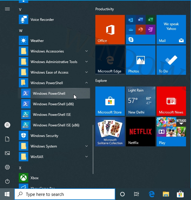Launch Edge from the taskbar

(152, 194)
